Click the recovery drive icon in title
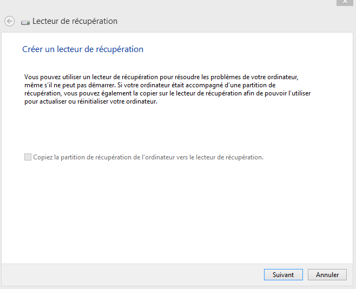 pos(25,22)
